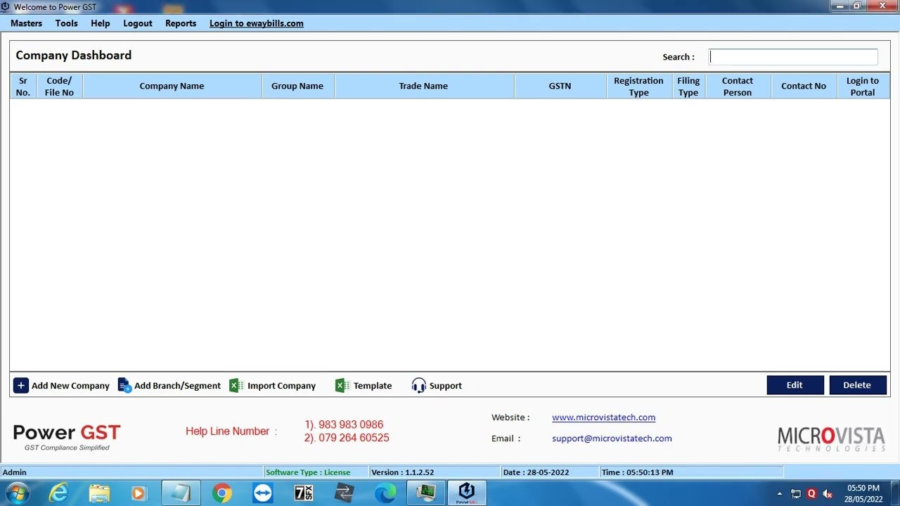This screenshot has width=900, height=506.
Task: Click the 'Company Dashboard' heading
Action: [x=74, y=56]
